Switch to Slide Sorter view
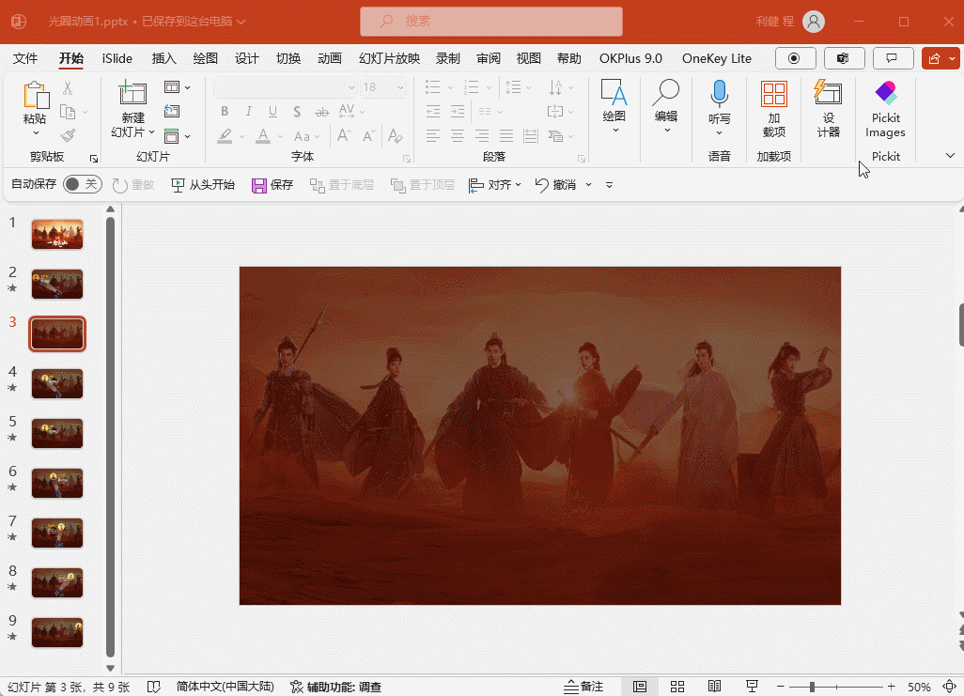This screenshot has height=696, width=964. [677, 687]
